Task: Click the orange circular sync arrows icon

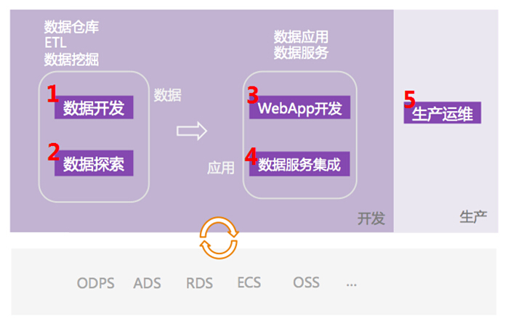Action: pyautogui.click(x=218, y=240)
